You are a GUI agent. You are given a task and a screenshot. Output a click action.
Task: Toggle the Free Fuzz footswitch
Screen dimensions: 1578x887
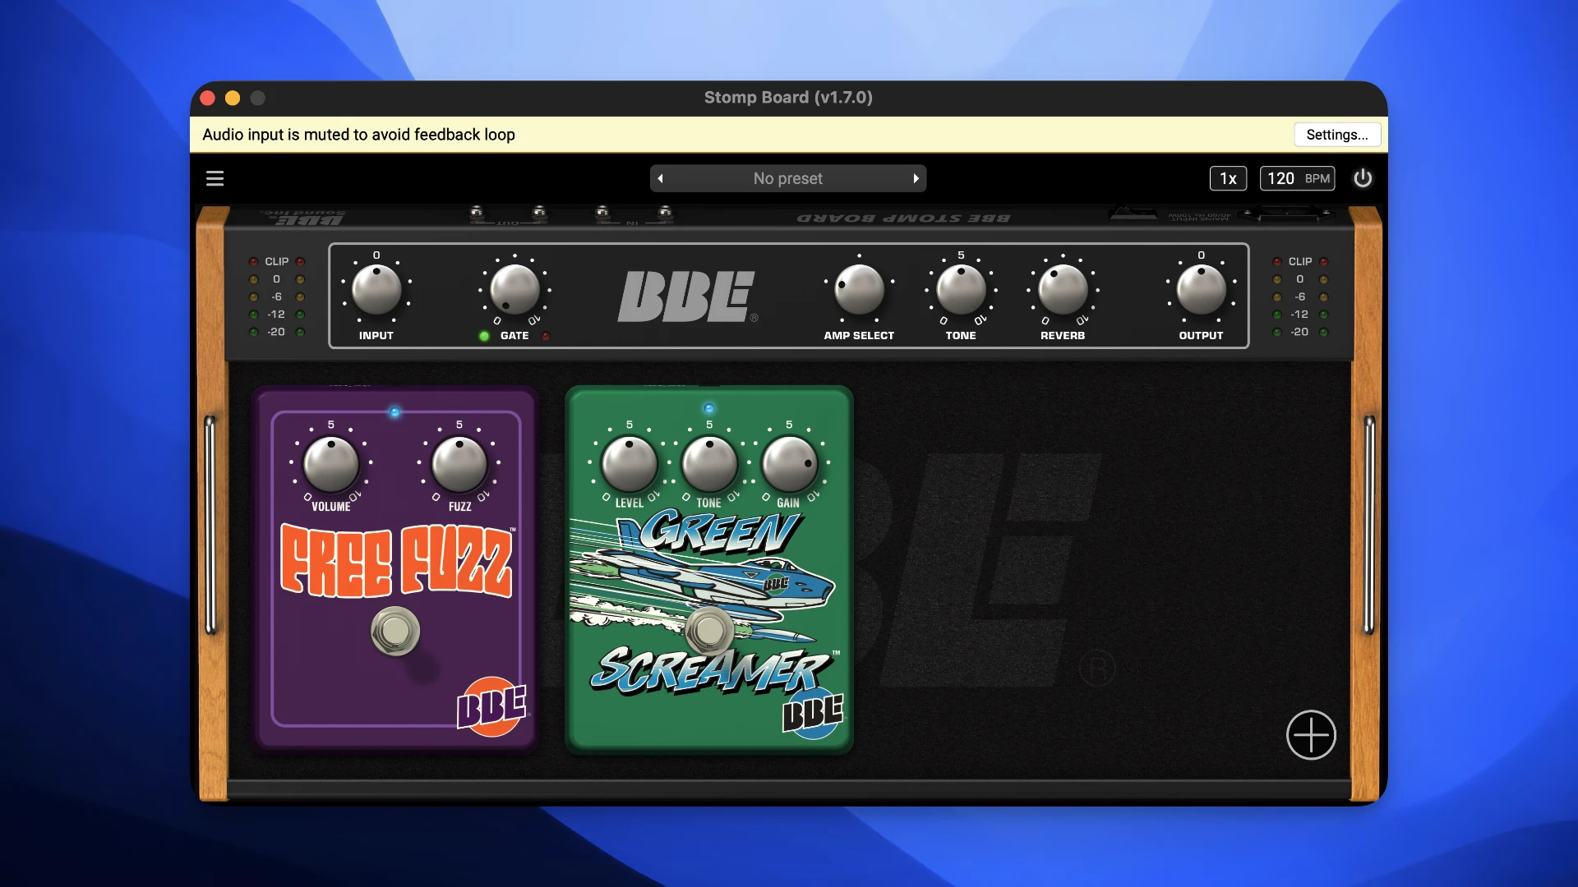click(395, 631)
